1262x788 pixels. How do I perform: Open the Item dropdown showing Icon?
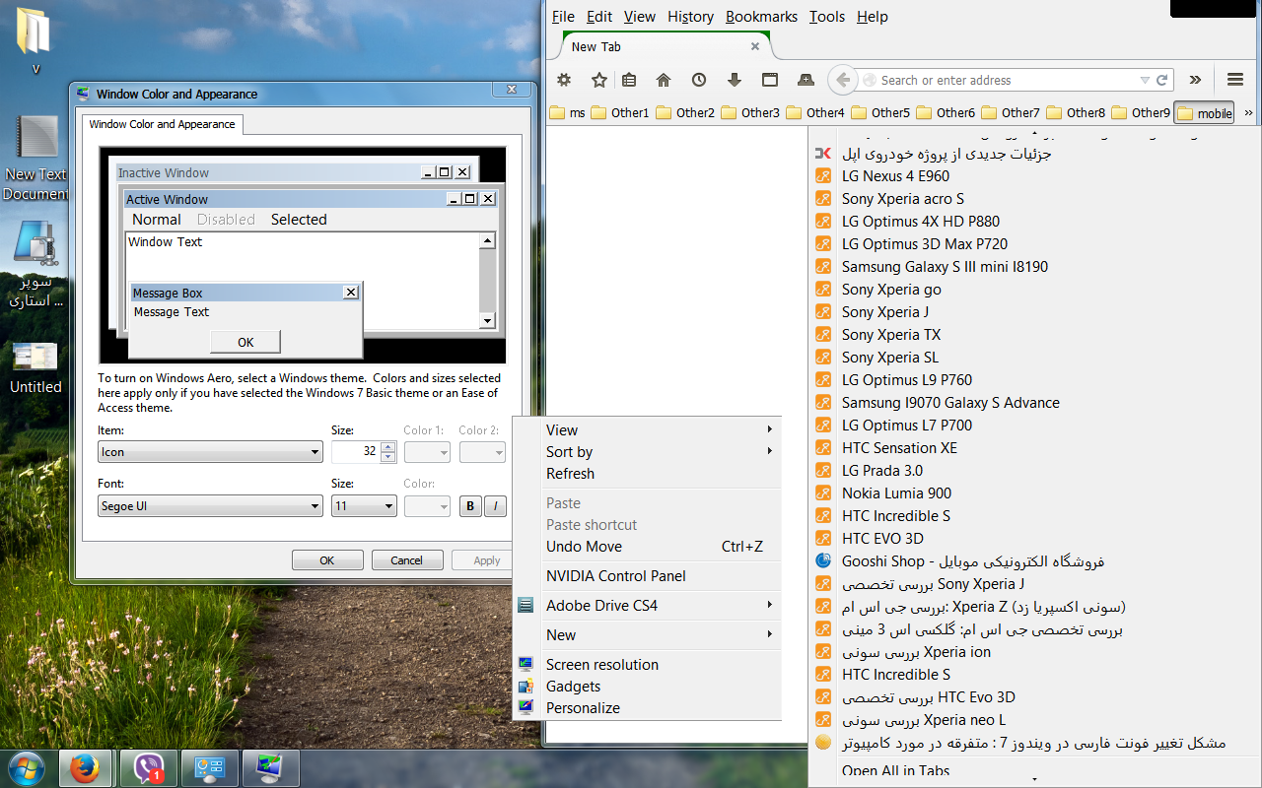coord(210,452)
